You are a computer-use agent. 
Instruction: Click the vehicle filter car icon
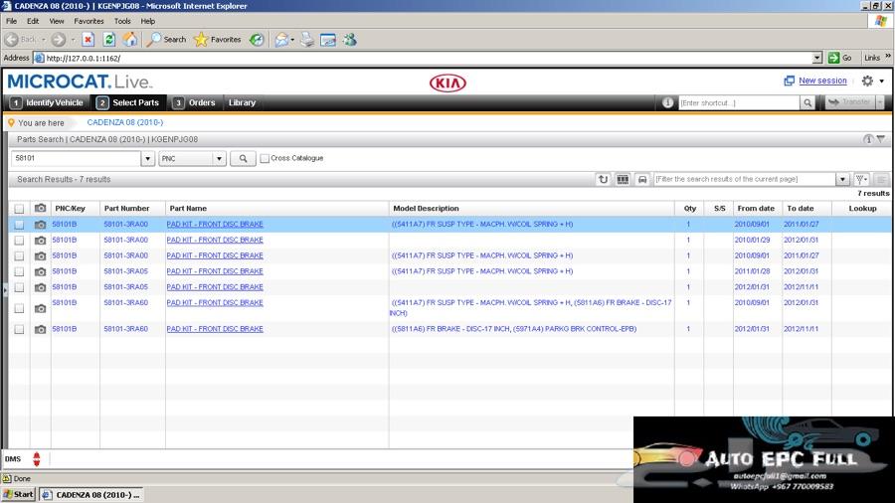(642, 179)
